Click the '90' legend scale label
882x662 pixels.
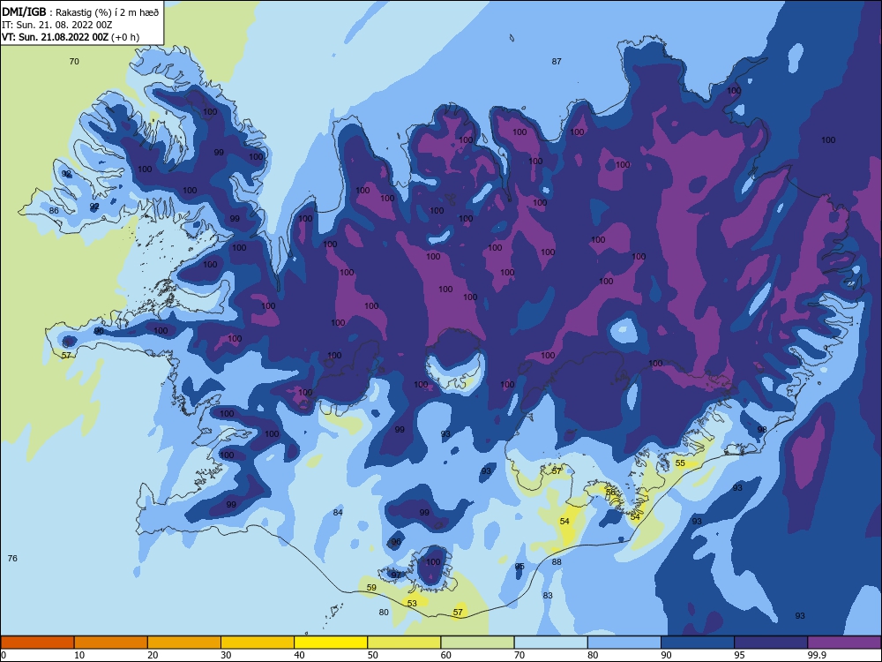click(666, 655)
